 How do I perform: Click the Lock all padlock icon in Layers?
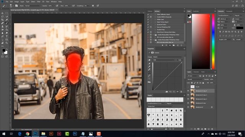203,83
